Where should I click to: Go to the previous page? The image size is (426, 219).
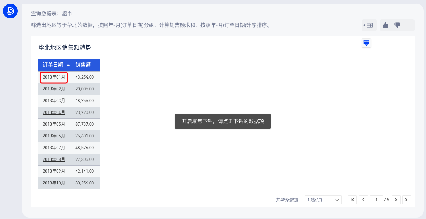pyautogui.click(x=363, y=200)
